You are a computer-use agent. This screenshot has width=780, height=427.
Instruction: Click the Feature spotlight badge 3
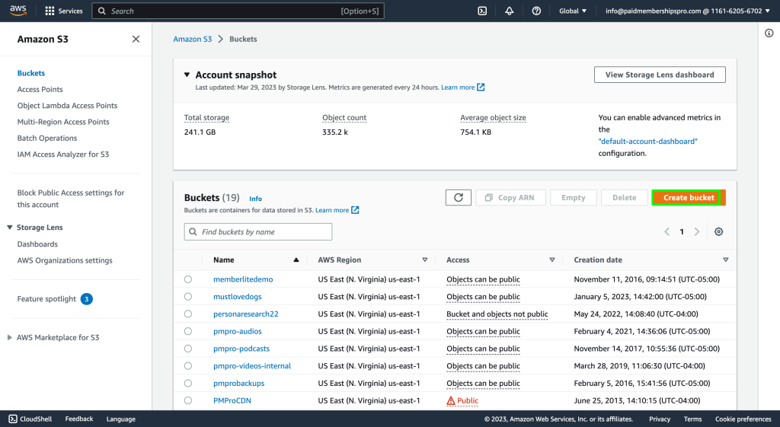tap(87, 299)
